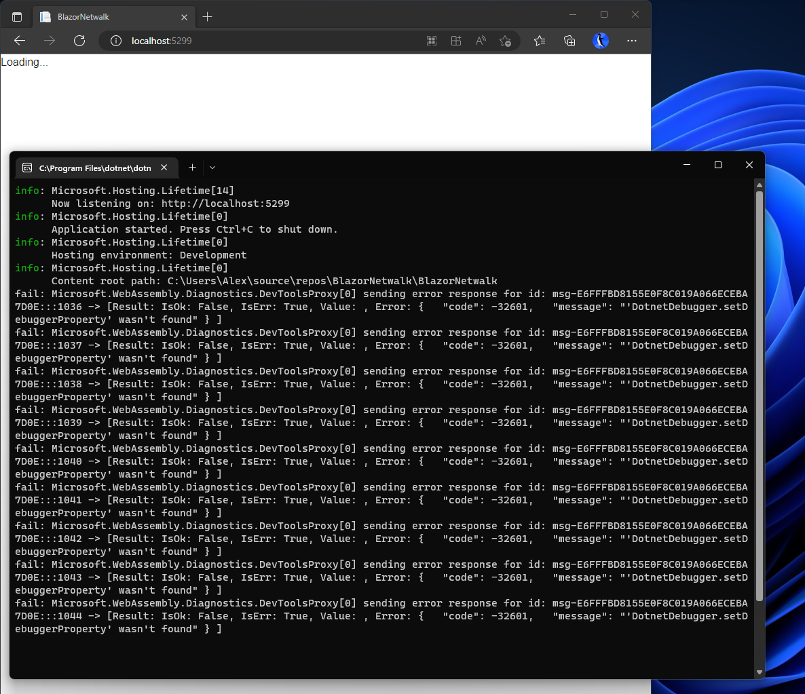
Task: Click the disabled back navigation arrow
Action: coord(20,41)
